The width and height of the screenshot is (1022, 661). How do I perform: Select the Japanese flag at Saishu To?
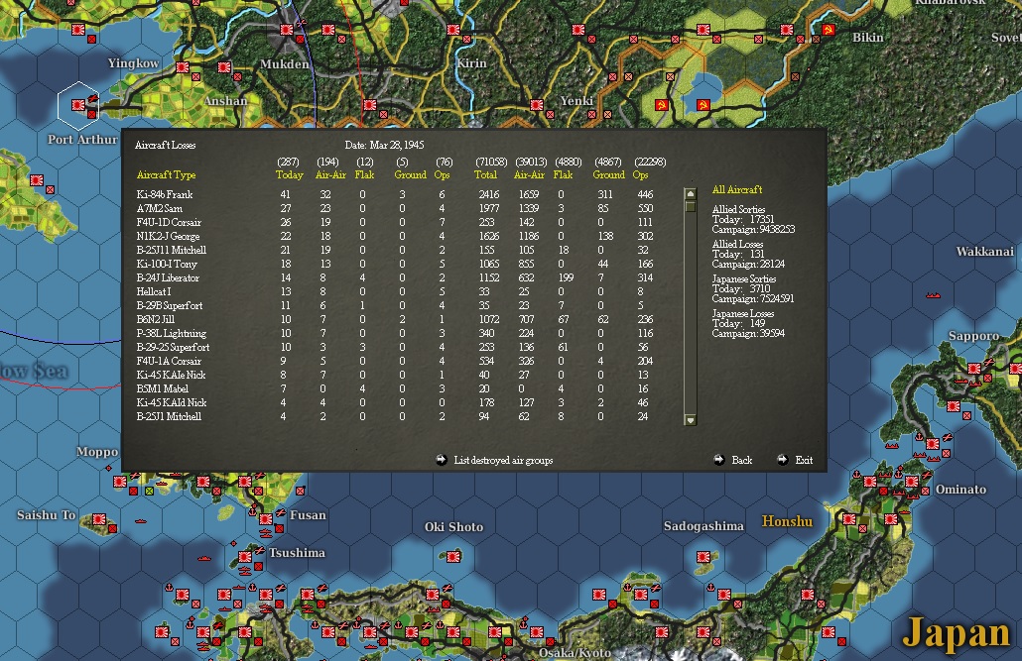click(98, 519)
